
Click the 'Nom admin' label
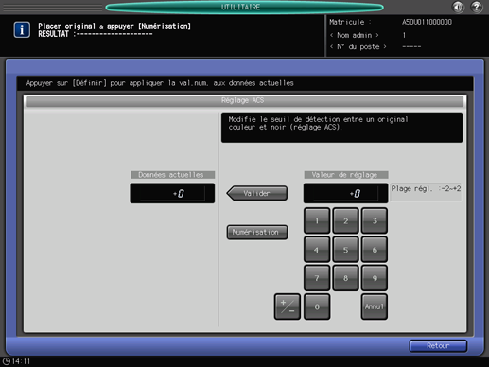click(x=355, y=35)
